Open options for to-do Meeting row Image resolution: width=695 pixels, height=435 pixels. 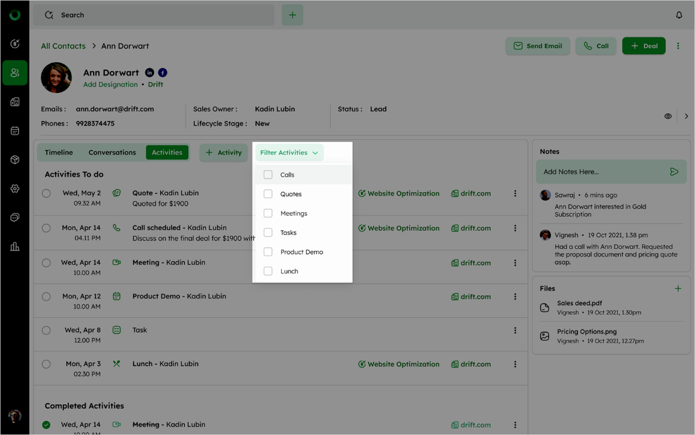[515, 263]
